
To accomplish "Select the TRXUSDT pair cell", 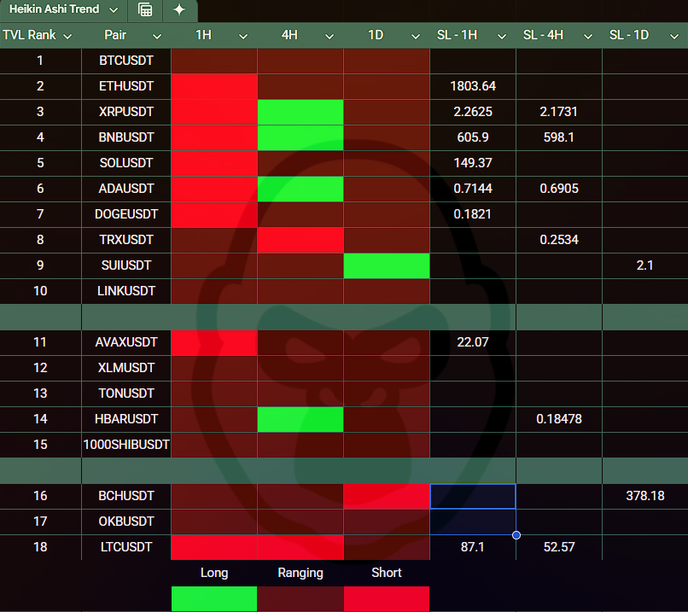I will coord(126,240).
